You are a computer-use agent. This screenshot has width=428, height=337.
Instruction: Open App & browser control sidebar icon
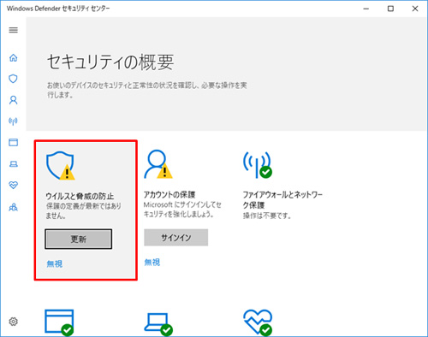13,142
